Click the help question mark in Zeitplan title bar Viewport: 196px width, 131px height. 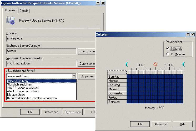(188, 34)
